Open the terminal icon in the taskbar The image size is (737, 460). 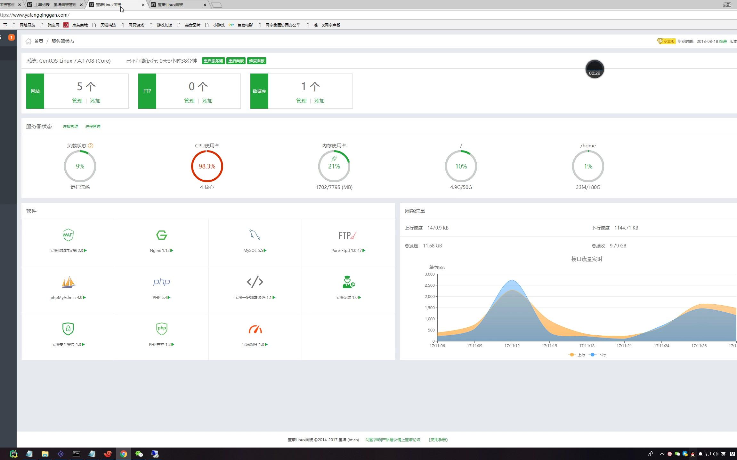click(76, 454)
